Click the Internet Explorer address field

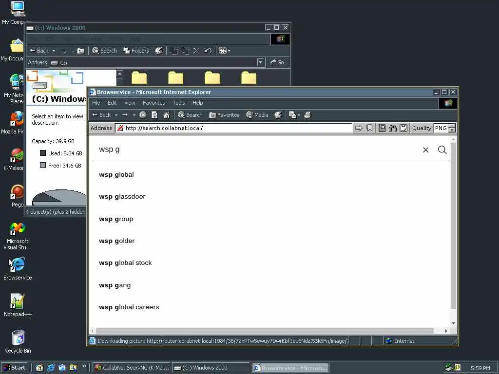point(234,128)
